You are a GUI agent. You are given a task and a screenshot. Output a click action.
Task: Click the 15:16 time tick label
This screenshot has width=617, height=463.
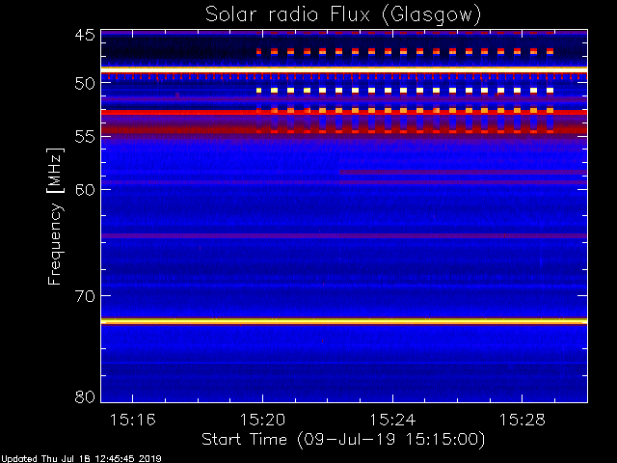coord(133,420)
